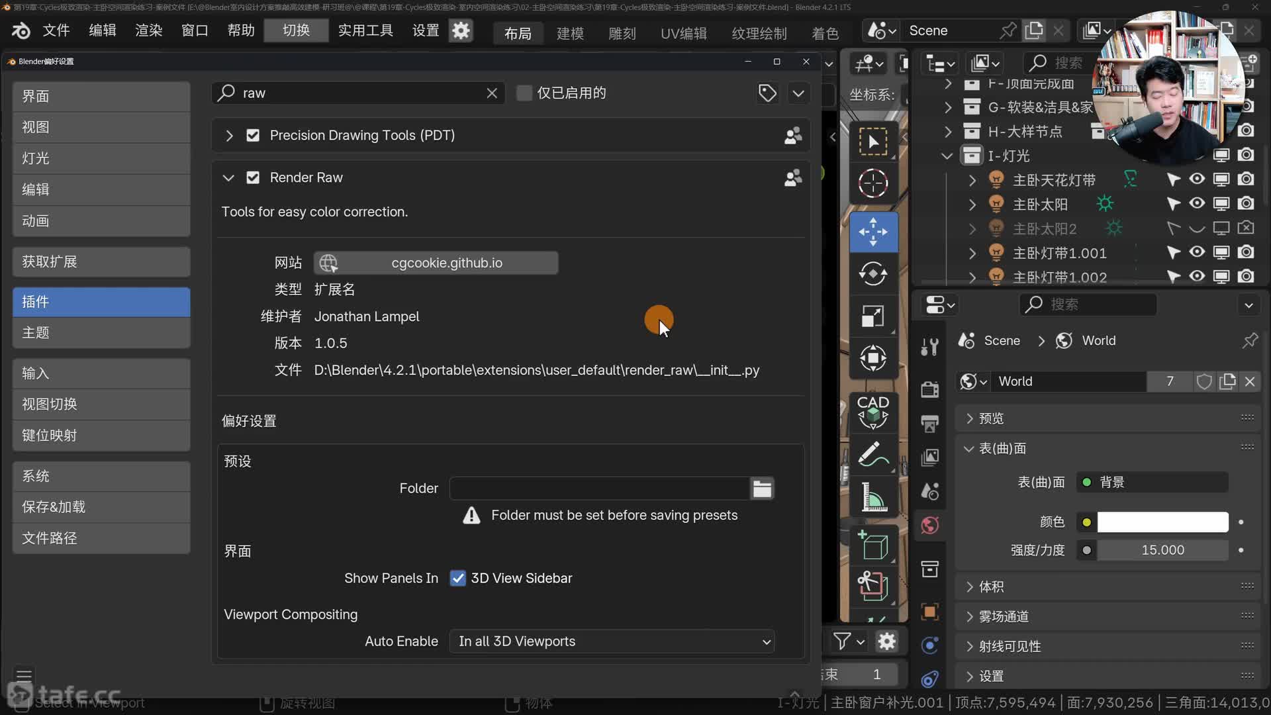
Task: Hide 主卧太阳 light in the viewport
Action: (x=1197, y=204)
